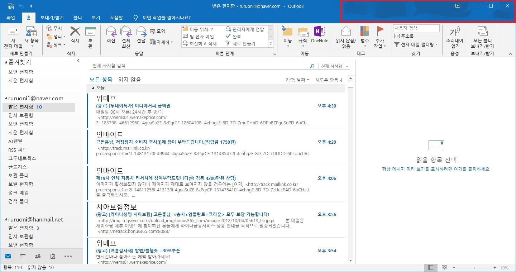Archive message with 보관 button
This screenshot has height=272, width=516.
coord(90,38)
